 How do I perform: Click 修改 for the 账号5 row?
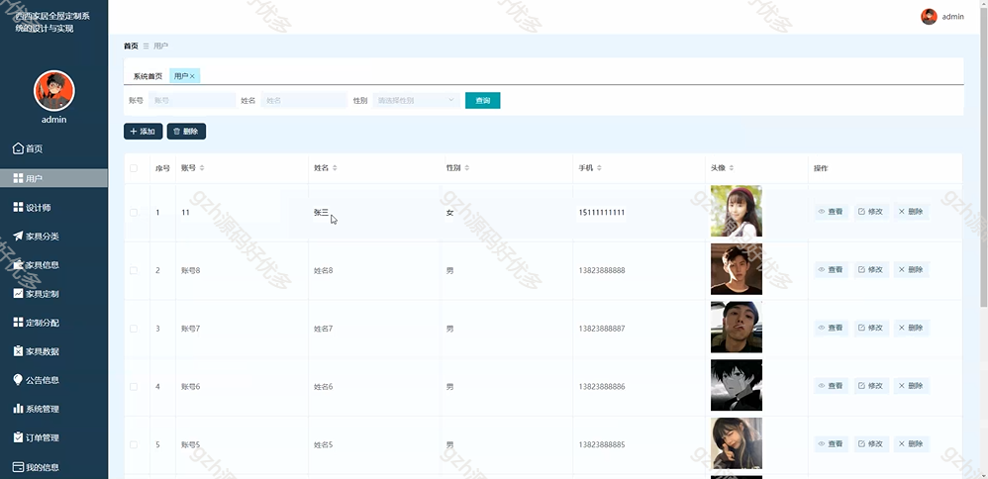tap(871, 443)
